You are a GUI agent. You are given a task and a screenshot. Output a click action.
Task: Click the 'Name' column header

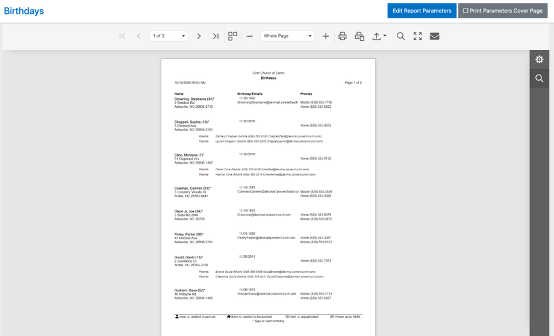coord(179,94)
